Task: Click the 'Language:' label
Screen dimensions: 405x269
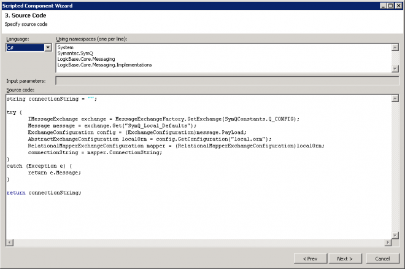Action: point(18,39)
